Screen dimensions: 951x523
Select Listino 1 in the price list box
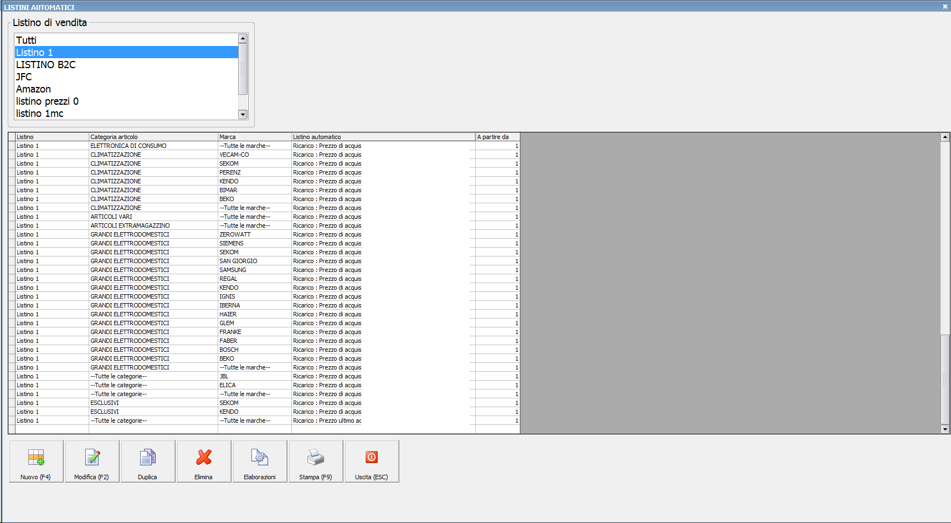tap(126, 52)
